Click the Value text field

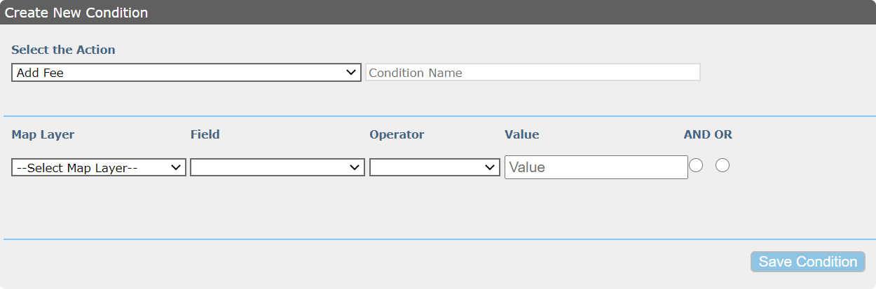click(596, 167)
